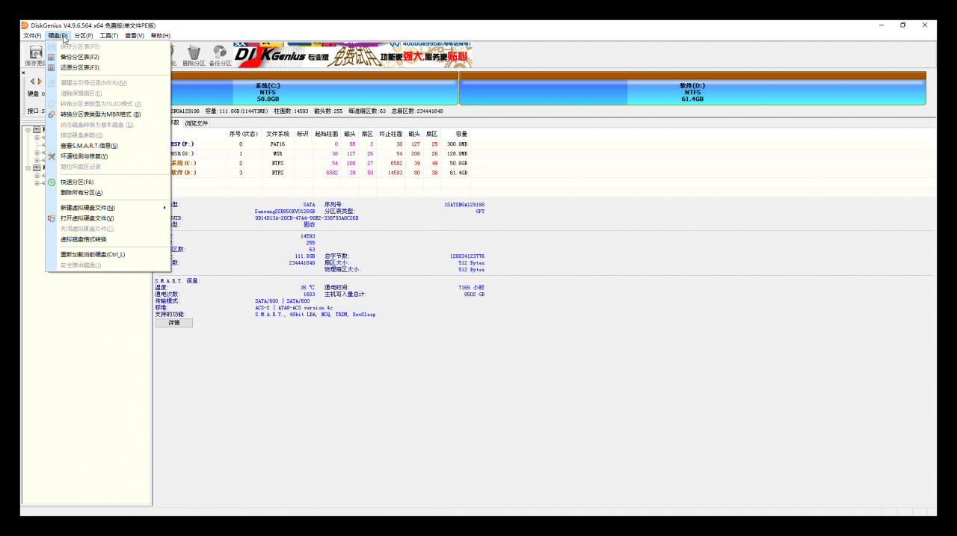This screenshot has height=536, width=957.
Task: Open the 帮助(H) menu
Action: click(161, 35)
